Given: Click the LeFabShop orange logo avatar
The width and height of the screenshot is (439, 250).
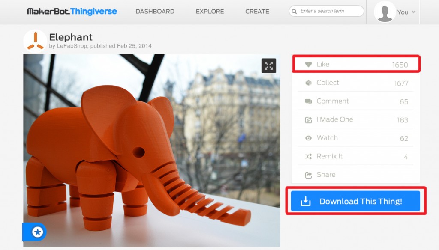Looking at the screenshot, I should pos(35,41).
